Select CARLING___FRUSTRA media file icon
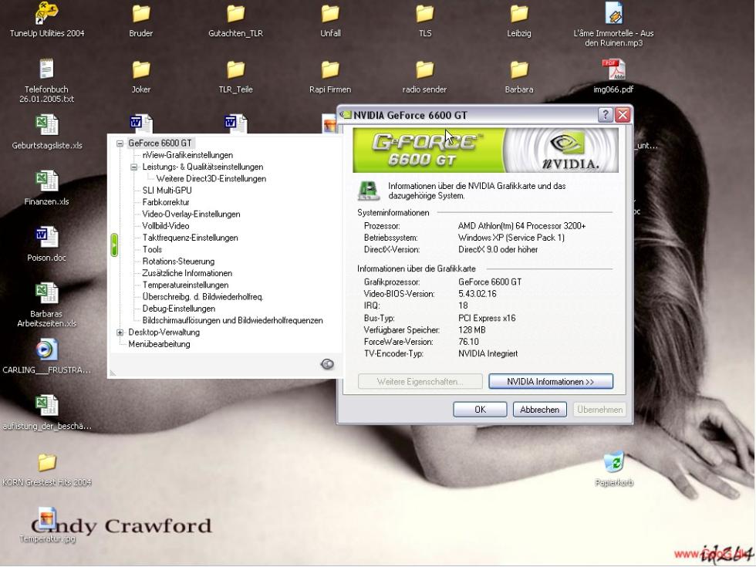This screenshot has height=567, width=756. (47, 349)
